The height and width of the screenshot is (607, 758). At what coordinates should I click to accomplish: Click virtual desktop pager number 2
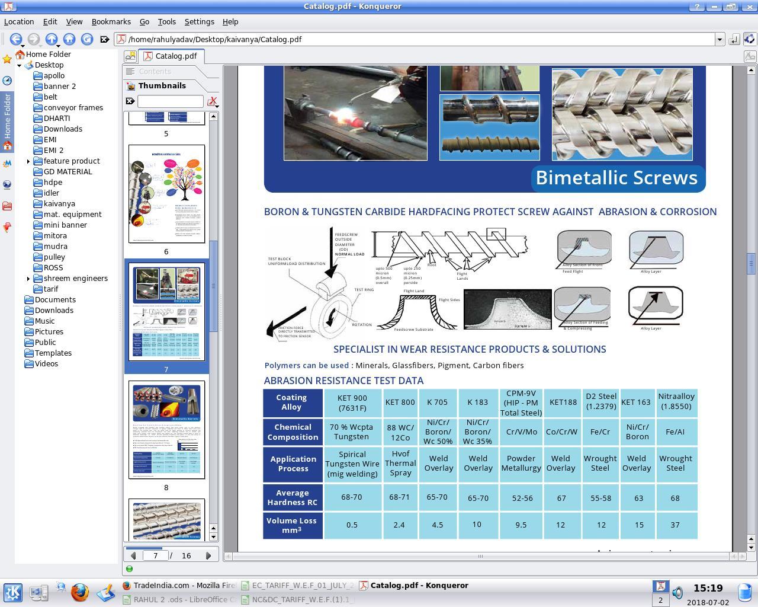[660, 600]
